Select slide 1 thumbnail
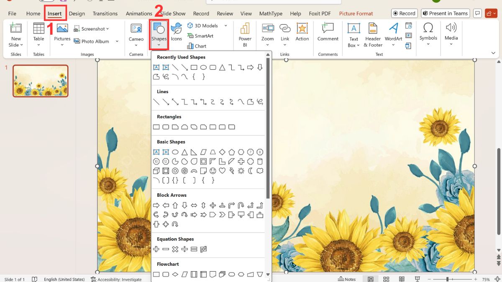This screenshot has height=282, width=502. point(41,81)
